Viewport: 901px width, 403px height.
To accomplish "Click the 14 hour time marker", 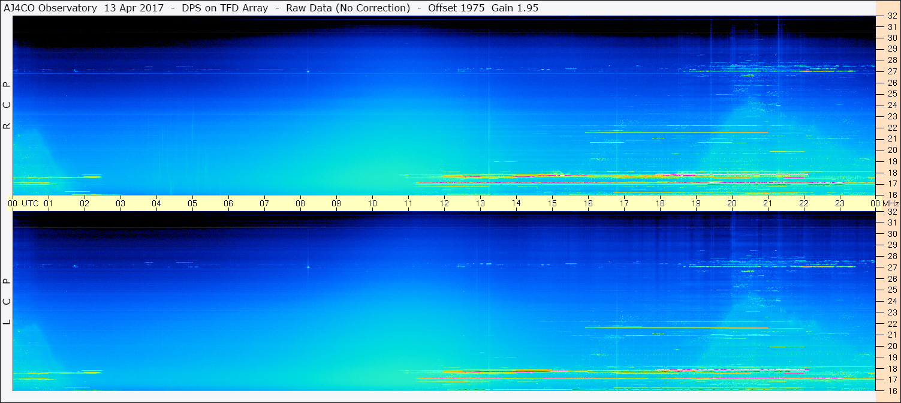I will (516, 203).
